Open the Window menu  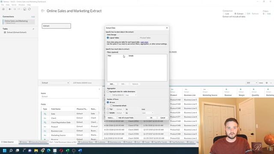[x=22, y=5]
